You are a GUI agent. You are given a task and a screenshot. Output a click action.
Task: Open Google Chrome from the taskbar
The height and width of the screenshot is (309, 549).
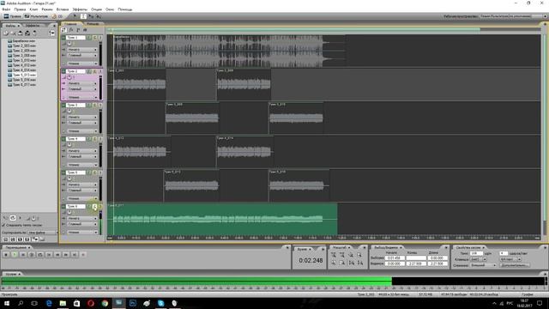coord(105,303)
